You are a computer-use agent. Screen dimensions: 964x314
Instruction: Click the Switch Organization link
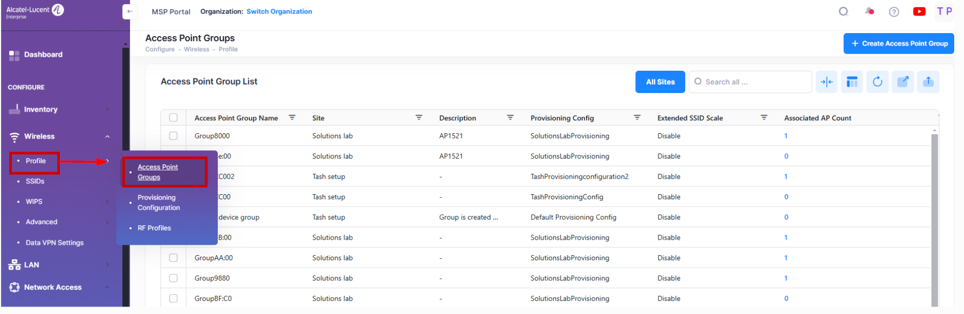point(279,11)
